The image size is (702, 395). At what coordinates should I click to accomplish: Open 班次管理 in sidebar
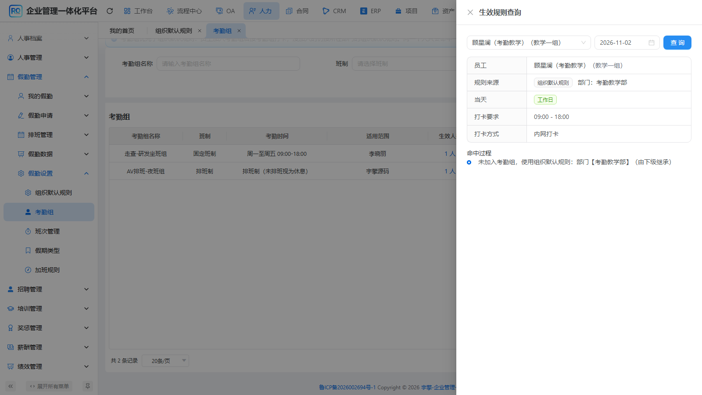tap(49, 231)
